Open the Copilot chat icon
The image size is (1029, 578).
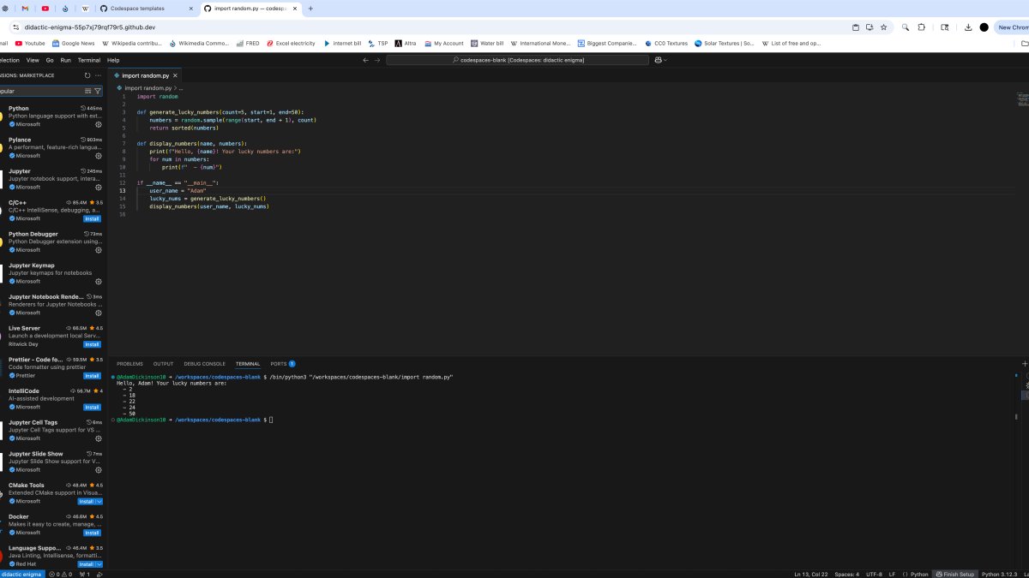click(658, 60)
